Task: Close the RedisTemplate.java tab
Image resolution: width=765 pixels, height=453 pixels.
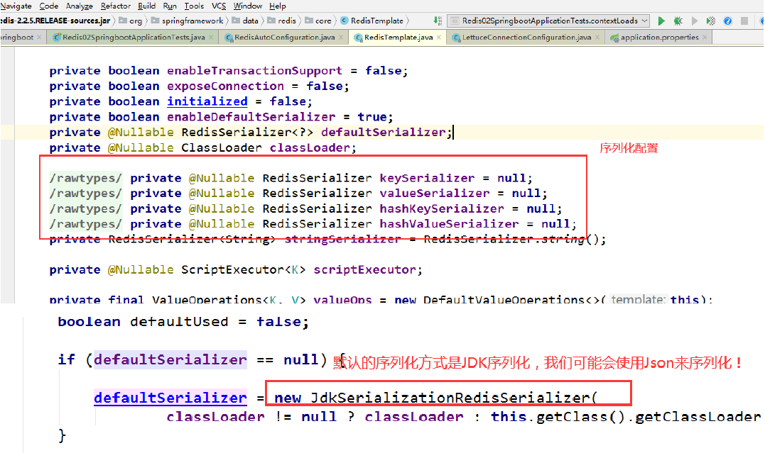Action: tap(438, 38)
